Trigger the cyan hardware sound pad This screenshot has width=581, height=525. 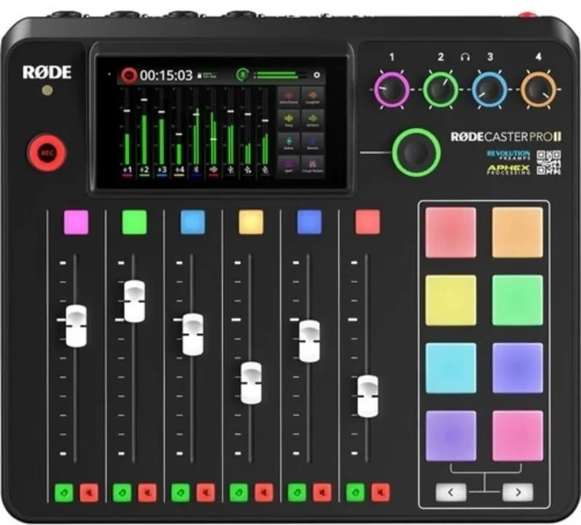click(450, 368)
